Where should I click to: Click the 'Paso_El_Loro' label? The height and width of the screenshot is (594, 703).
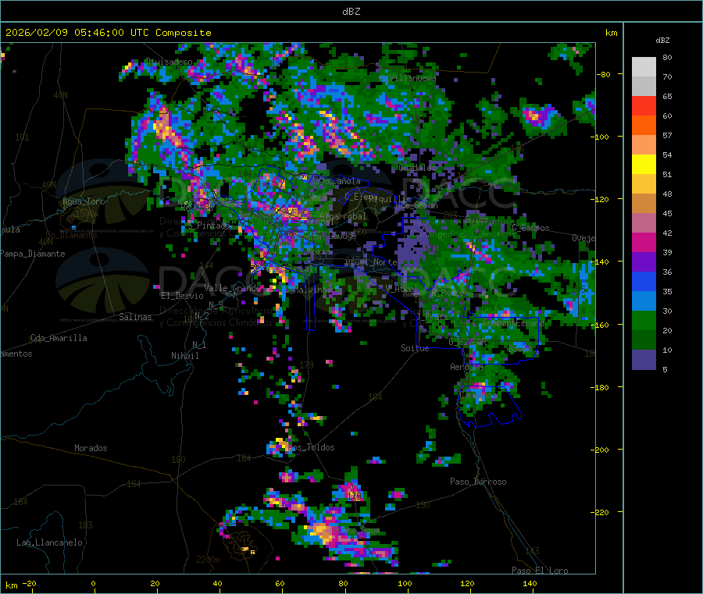pyautogui.click(x=540, y=571)
